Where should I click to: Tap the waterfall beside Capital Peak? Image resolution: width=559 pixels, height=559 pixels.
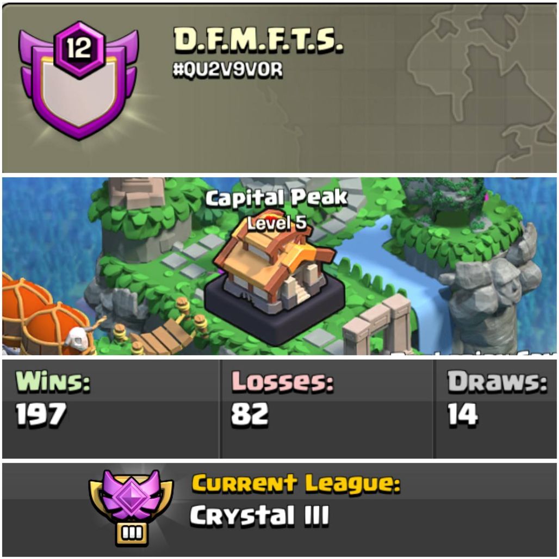414,285
